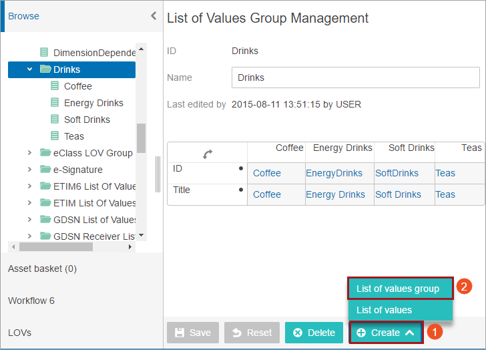
Task: Click the Name input field
Action: click(x=356, y=77)
